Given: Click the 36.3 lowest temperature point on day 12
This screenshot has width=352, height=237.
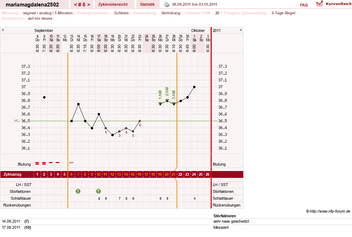Looking at the screenshot, I should [112, 135].
